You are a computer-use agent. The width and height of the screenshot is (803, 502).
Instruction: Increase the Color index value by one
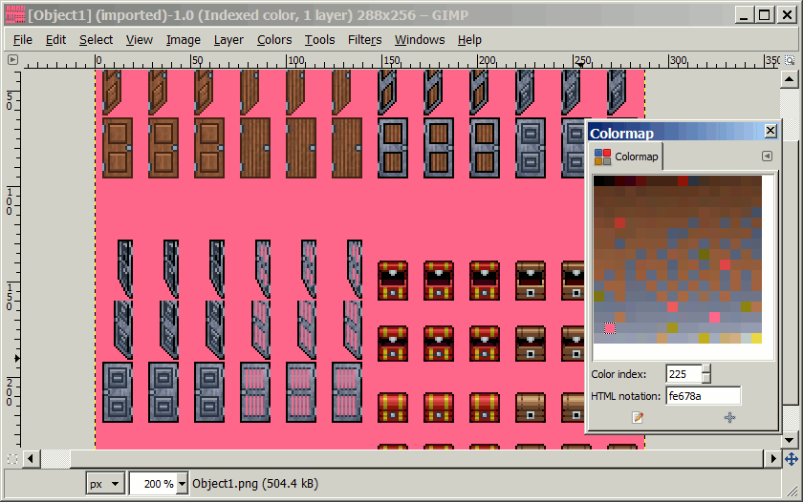[707, 369]
